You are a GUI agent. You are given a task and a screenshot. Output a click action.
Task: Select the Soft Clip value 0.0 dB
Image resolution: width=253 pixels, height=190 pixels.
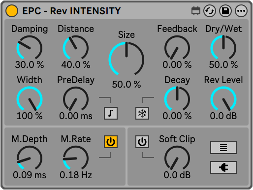coord(177,175)
